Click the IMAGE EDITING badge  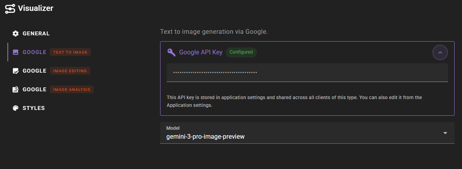point(70,71)
